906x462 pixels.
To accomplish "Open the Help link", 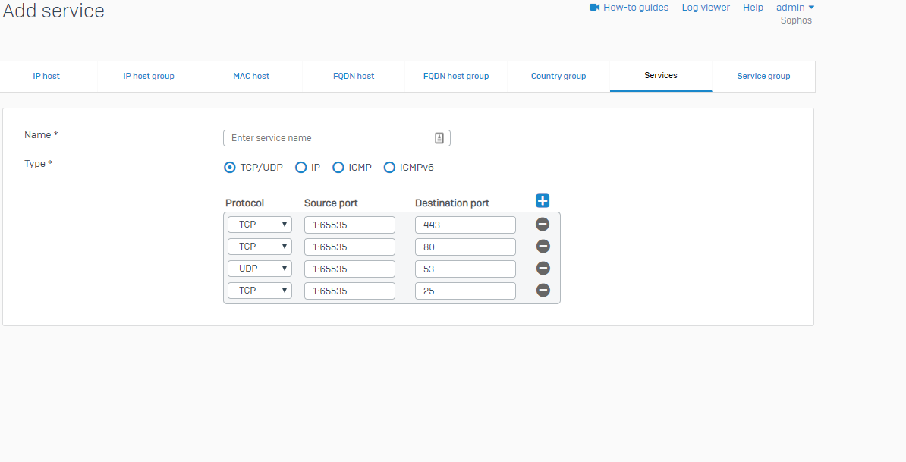I will 753,8.
